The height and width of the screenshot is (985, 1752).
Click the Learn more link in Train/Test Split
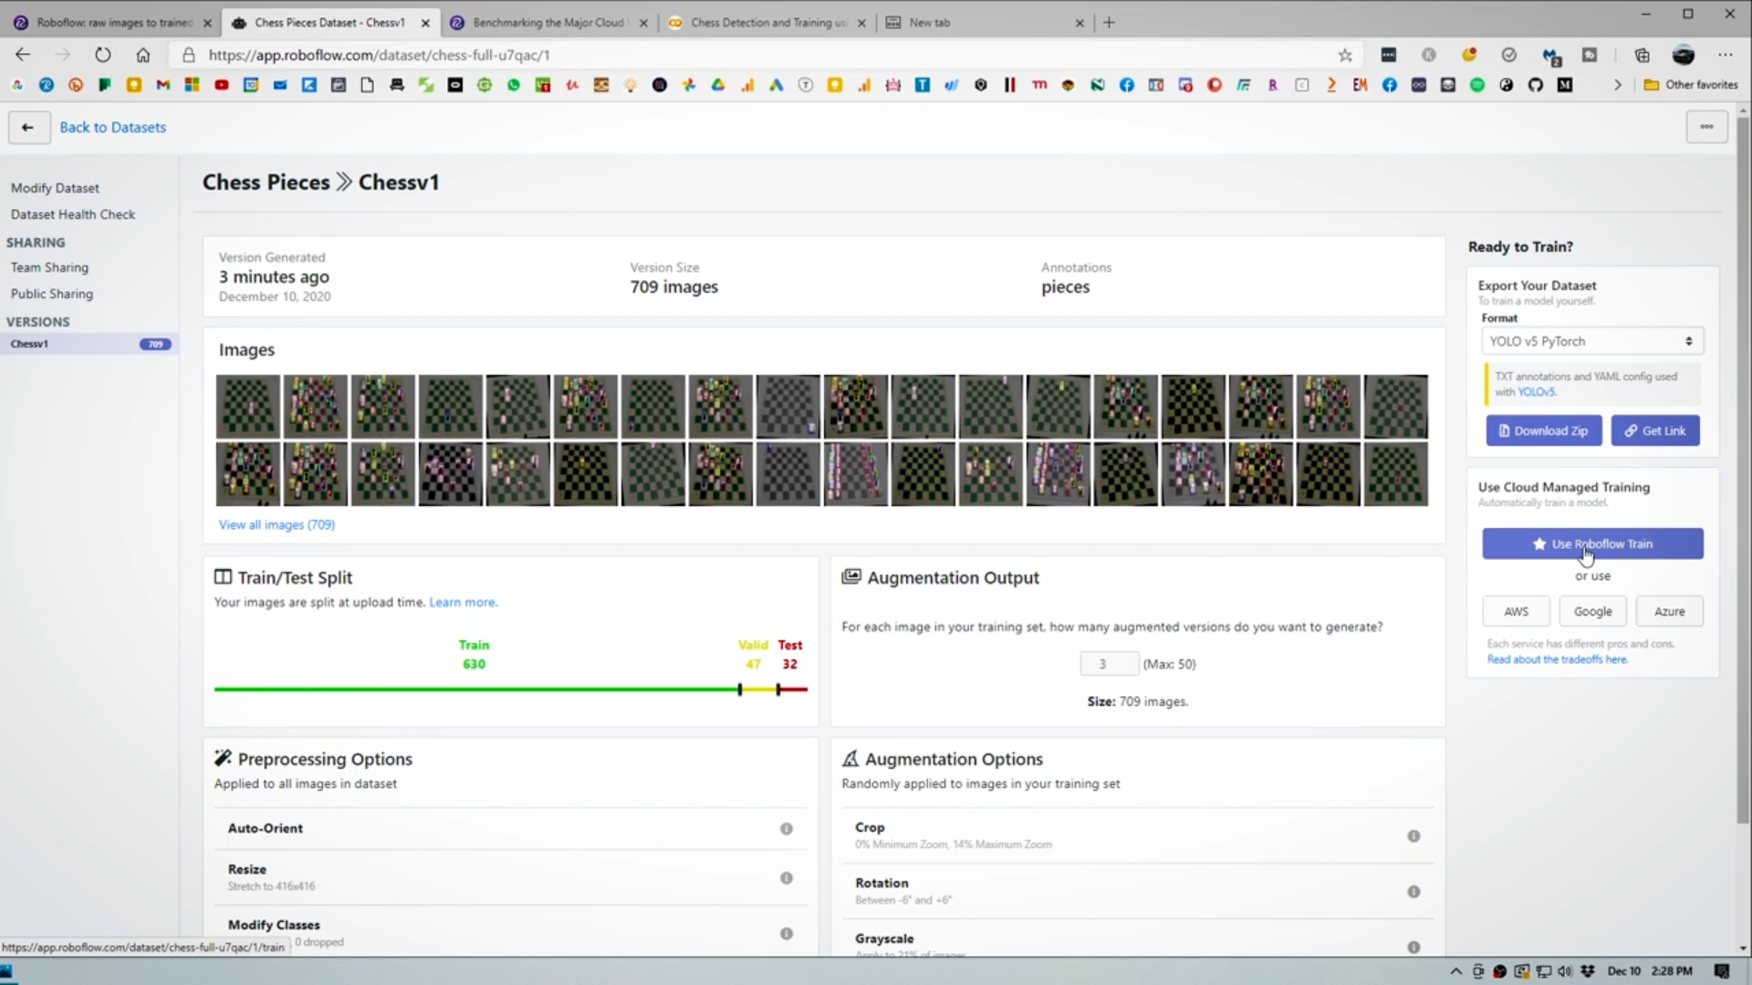tap(463, 603)
